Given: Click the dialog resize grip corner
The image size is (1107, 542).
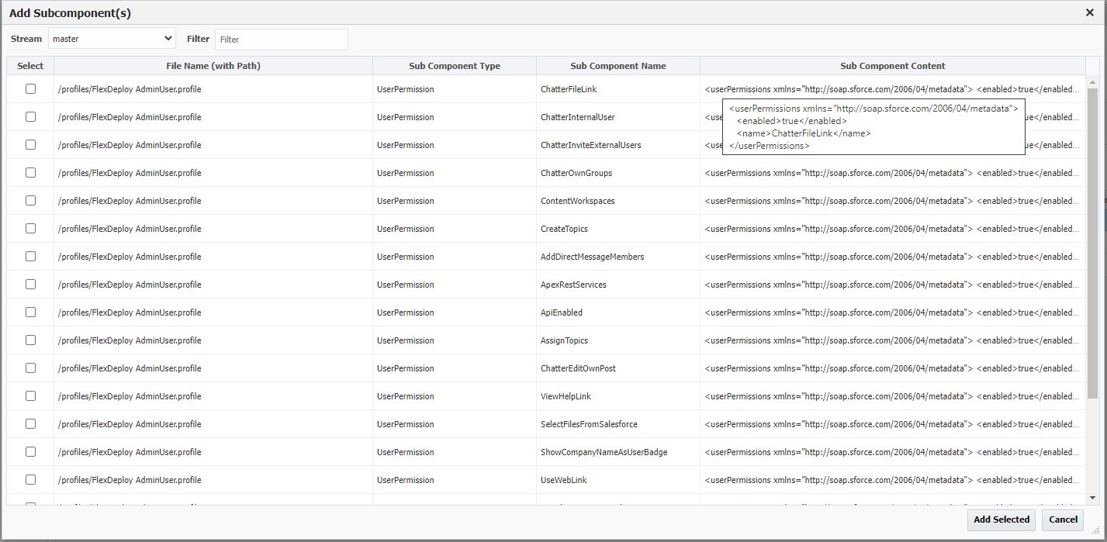Looking at the screenshot, I should click(1096, 531).
